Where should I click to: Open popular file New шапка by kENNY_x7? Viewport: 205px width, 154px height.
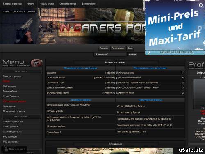click(131, 132)
